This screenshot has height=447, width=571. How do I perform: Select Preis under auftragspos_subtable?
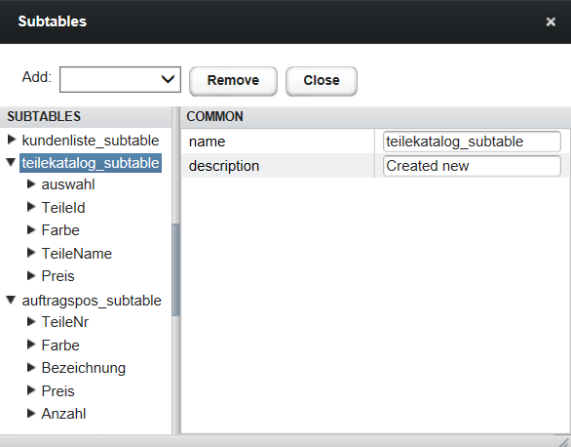click(x=57, y=390)
